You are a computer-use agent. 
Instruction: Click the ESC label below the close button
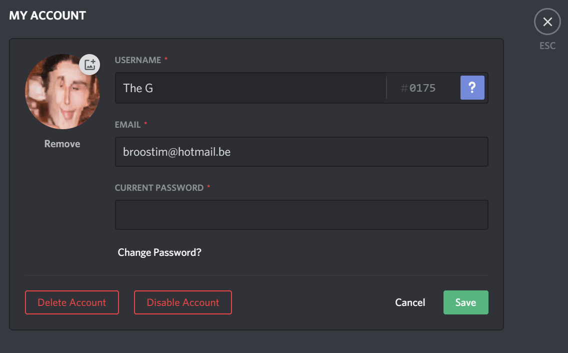[547, 46]
